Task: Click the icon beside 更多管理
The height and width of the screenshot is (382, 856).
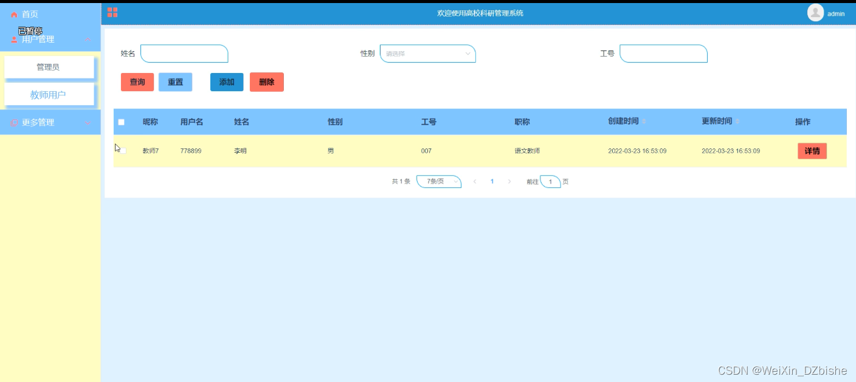Action: click(x=15, y=123)
